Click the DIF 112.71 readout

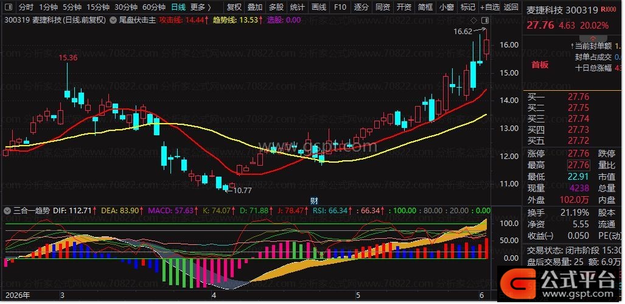click(x=74, y=211)
